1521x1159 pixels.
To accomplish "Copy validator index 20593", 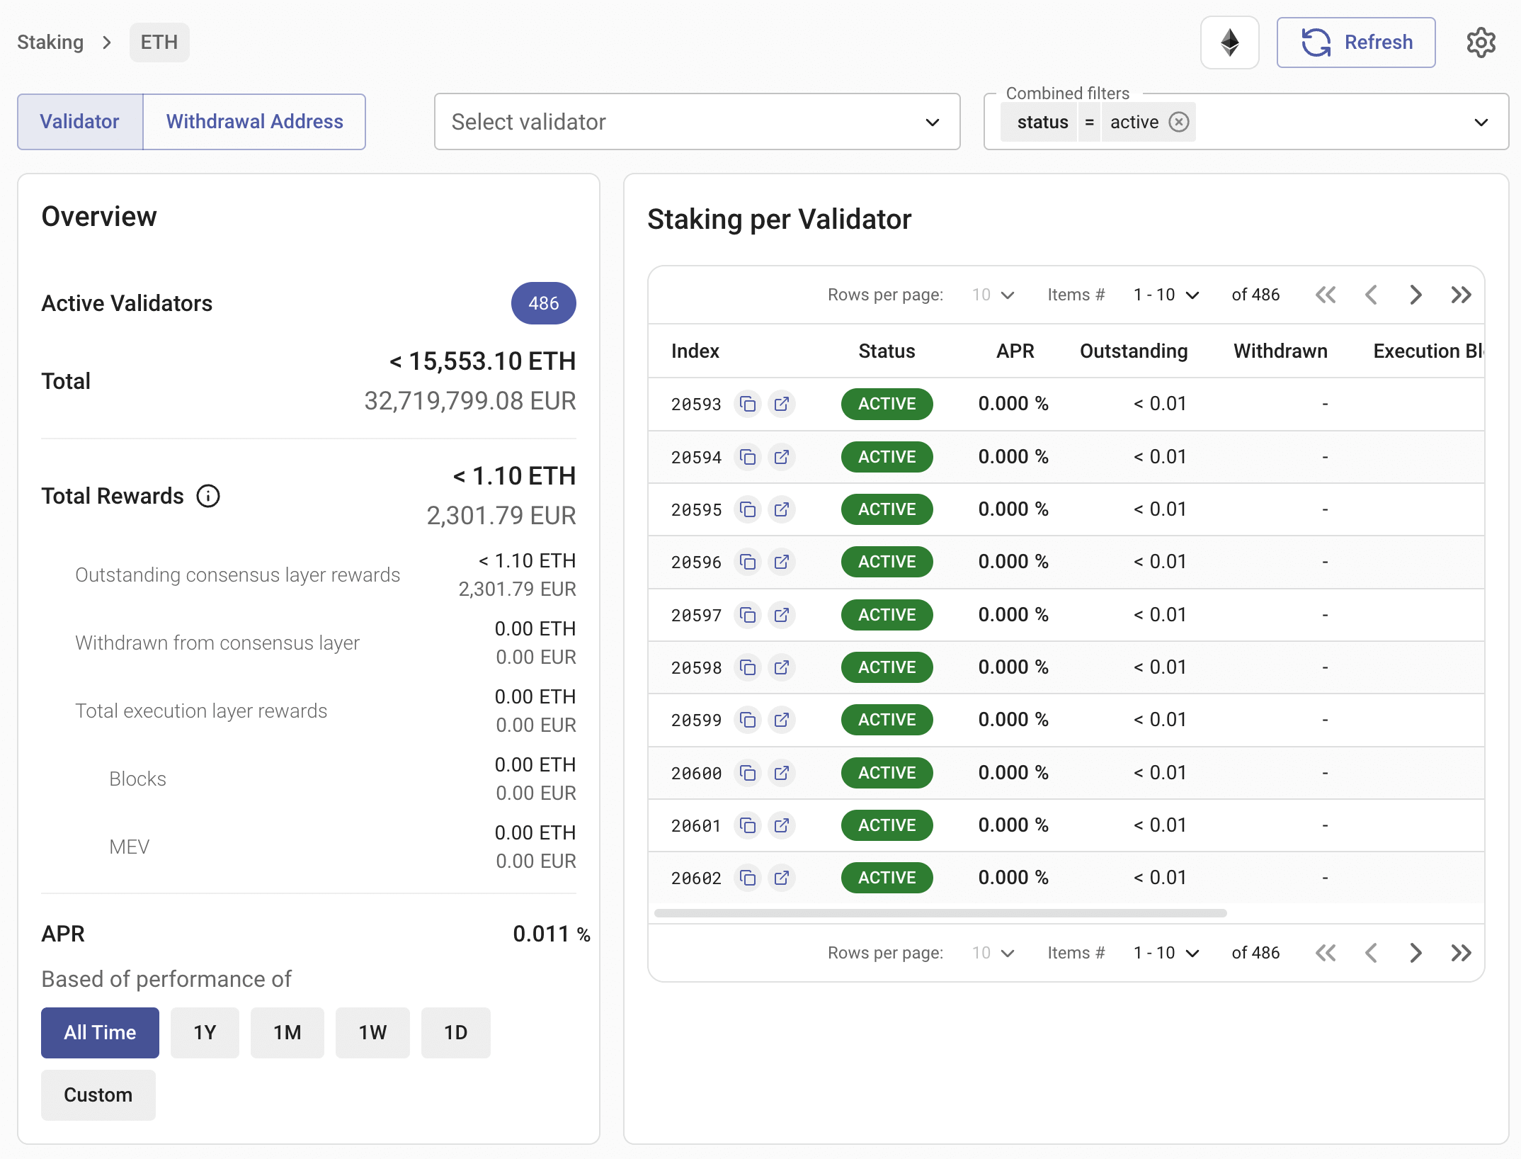I will 747,404.
